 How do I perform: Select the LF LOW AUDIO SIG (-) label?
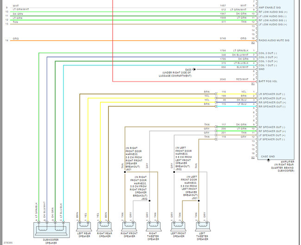[x=272, y=16]
